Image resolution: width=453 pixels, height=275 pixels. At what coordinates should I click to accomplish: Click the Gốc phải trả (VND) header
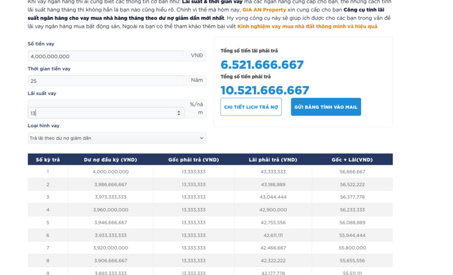[193, 160]
